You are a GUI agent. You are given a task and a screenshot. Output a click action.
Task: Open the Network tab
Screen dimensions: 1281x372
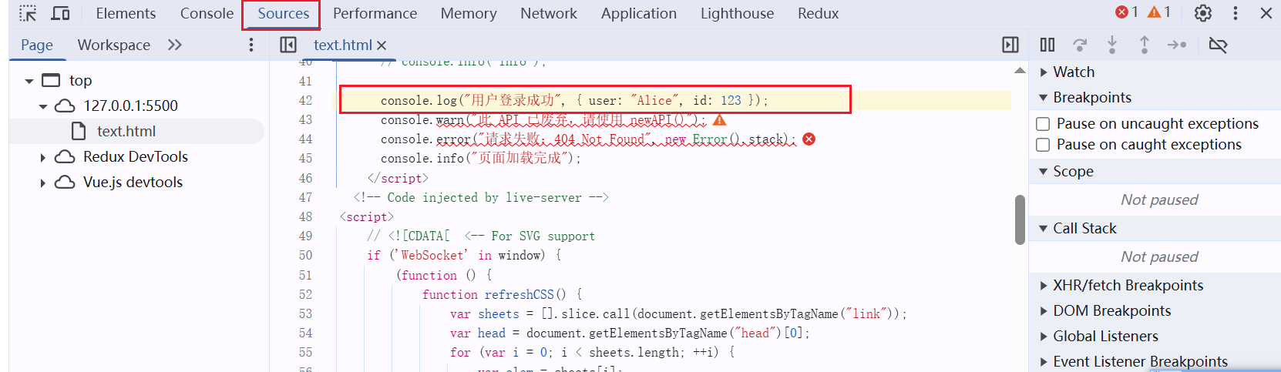click(x=549, y=13)
